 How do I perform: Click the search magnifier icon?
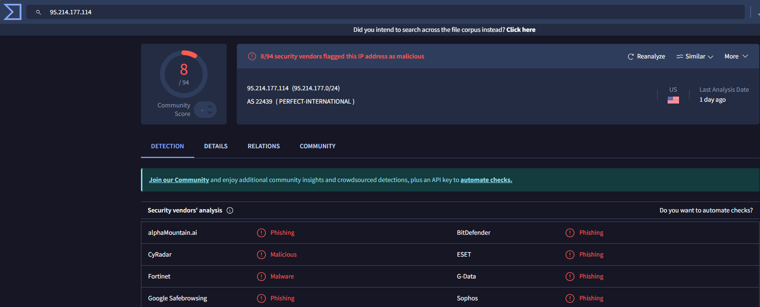click(x=39, y=12)
